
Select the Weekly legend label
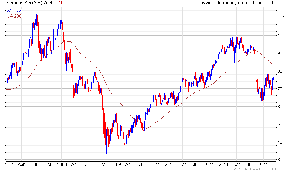(x=14, y=11)
